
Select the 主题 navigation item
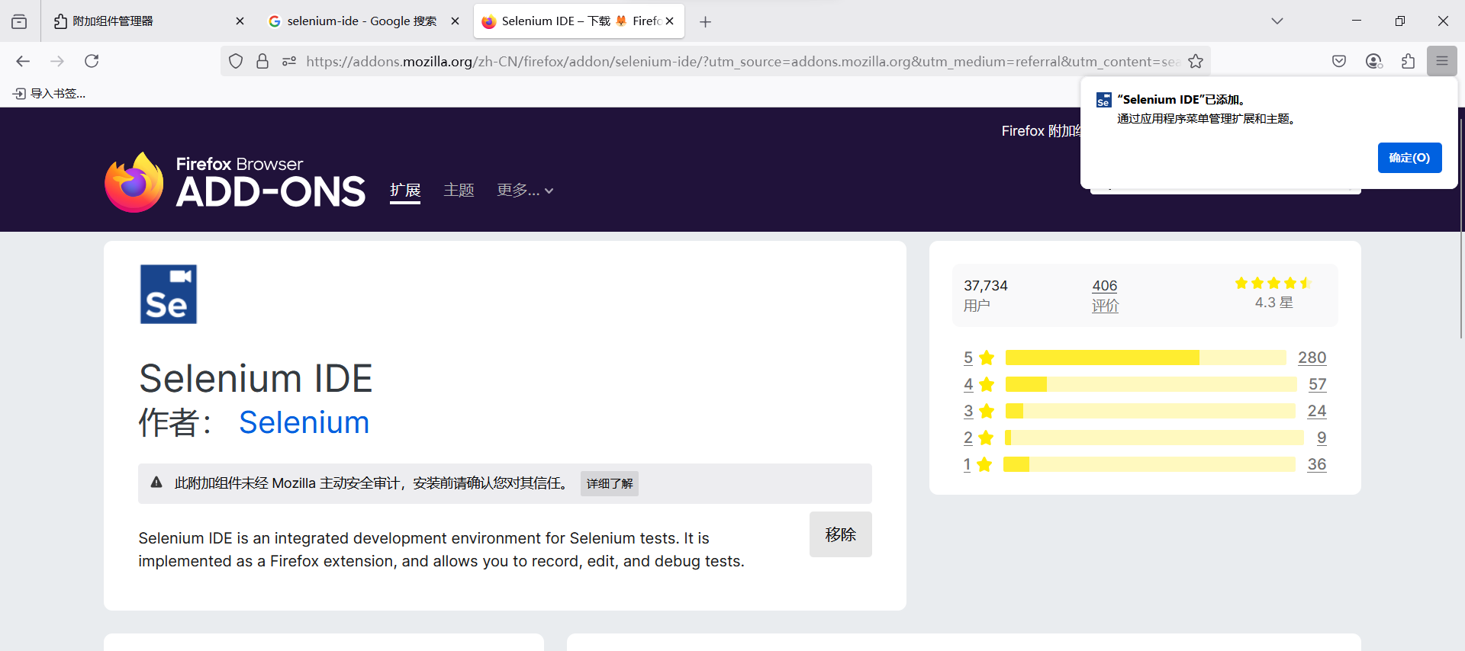[459, 190]
